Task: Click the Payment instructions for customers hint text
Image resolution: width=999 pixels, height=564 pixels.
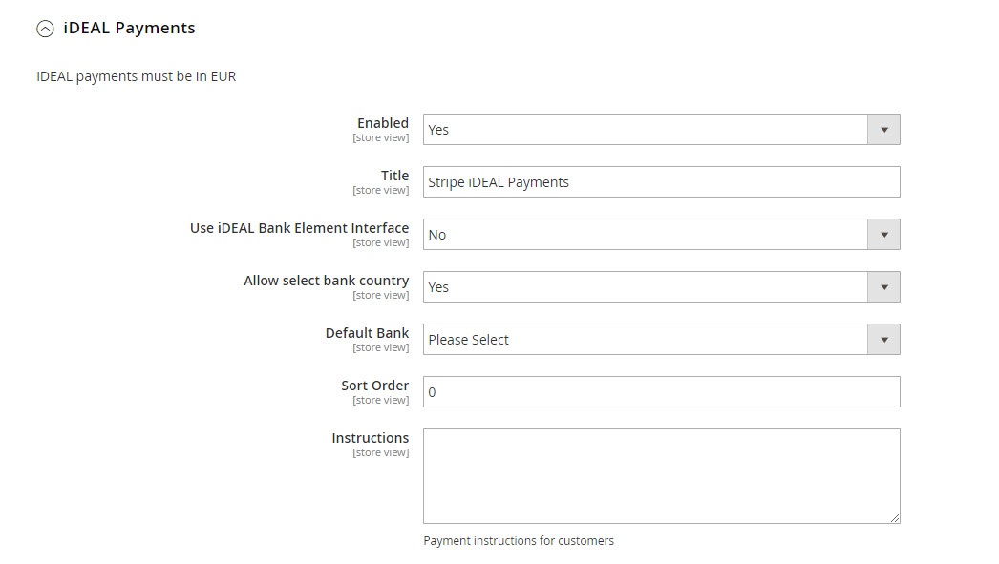Action: point(519,540)
